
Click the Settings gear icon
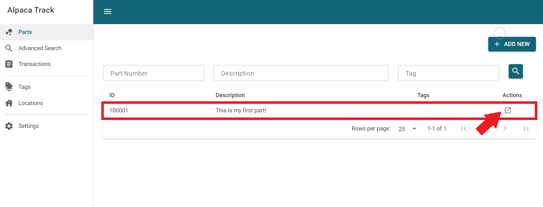[x=9, y=126]
